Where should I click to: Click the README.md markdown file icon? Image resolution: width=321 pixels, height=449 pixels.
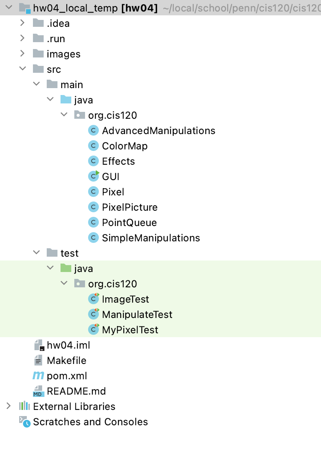(x=38, y=391)
